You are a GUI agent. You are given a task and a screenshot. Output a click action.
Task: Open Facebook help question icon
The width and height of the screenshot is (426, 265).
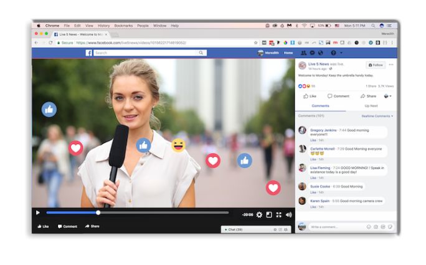pos(333,53)
